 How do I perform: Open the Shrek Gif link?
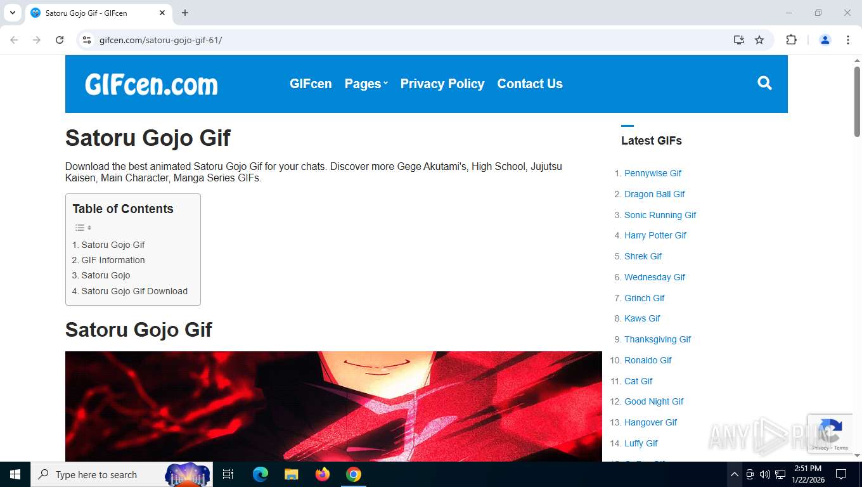click(643, 256)
